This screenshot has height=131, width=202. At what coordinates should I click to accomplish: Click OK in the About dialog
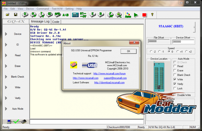129,51
